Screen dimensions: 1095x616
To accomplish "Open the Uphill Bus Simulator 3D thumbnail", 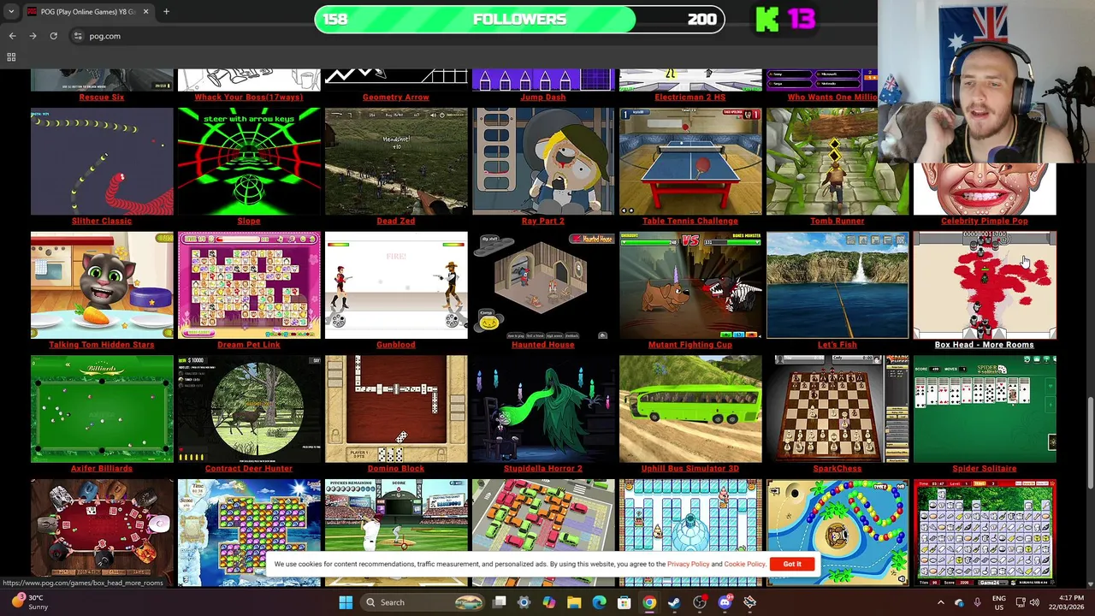I will coord(690,409).
